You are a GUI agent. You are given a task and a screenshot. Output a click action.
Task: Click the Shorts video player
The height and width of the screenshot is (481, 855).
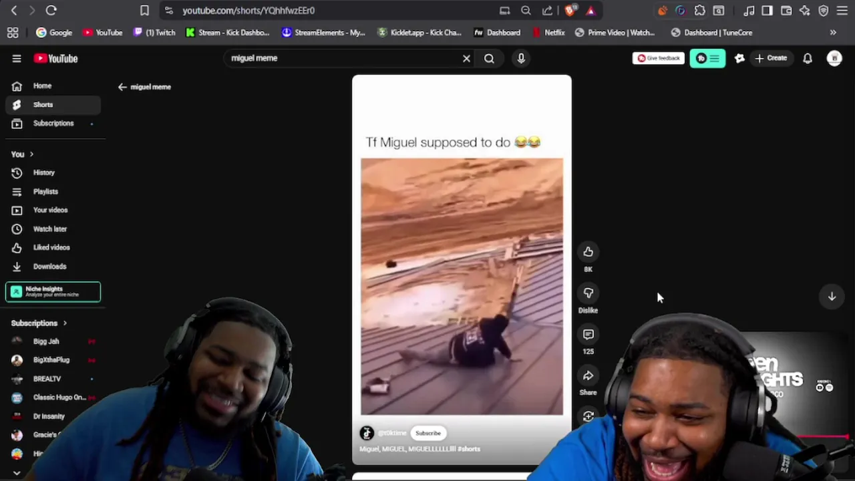(462, 270)
